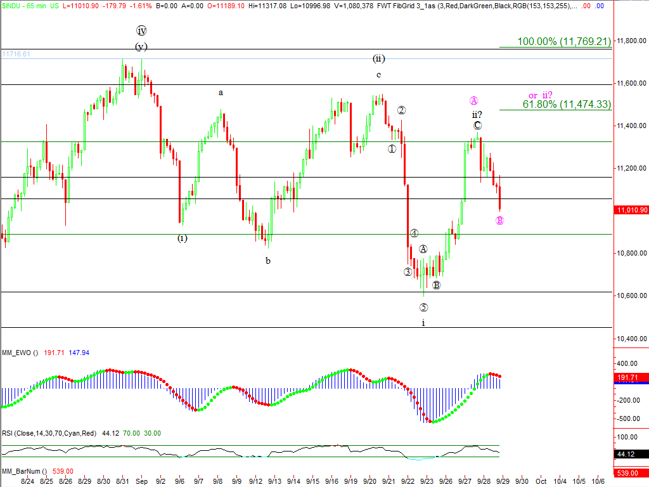The width and height of the screenshot is (649, 487).
Task: Click the 11,010.90 current price tag
Action: point(631,210)
